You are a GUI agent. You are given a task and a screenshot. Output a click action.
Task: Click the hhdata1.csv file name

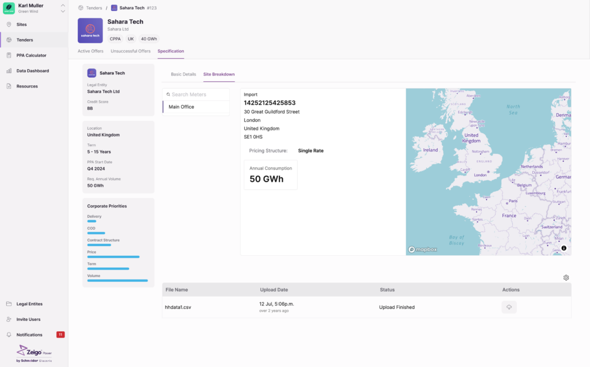coord(178,307)
